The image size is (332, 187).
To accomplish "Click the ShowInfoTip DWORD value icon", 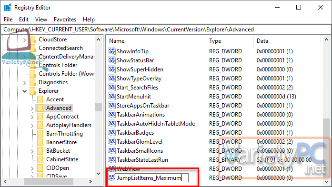I will [x=112, y=51].
